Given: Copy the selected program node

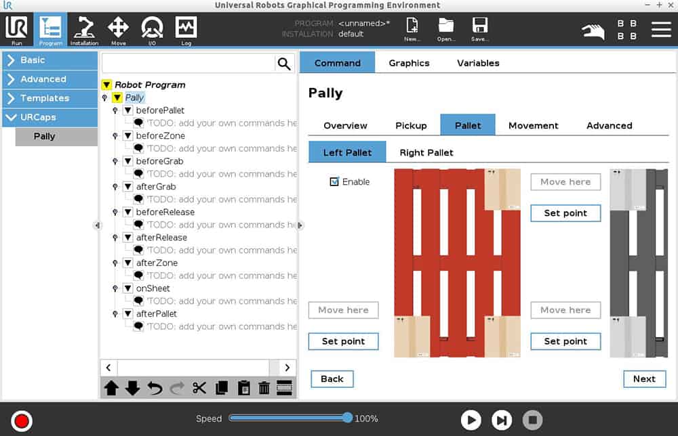Looking at the screenshot, I should (x=222, y=388).
